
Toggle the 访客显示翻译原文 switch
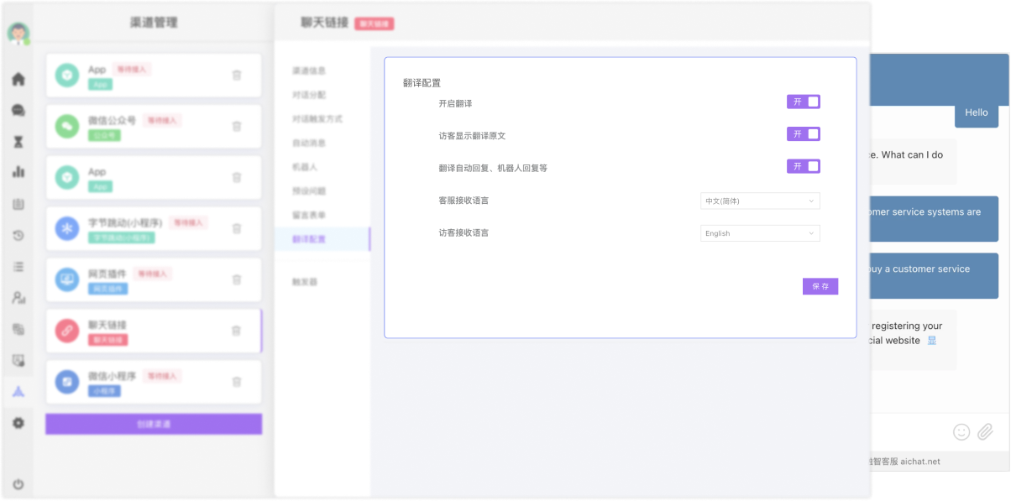803,134
